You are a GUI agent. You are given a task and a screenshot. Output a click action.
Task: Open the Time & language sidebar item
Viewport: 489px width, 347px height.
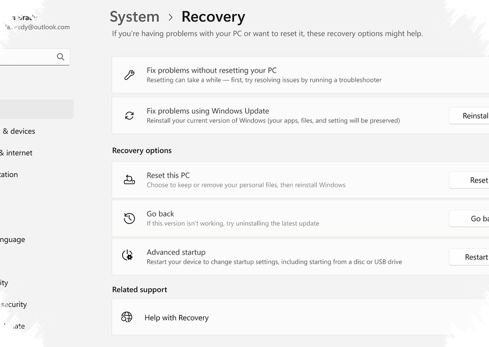click(13, 239)
